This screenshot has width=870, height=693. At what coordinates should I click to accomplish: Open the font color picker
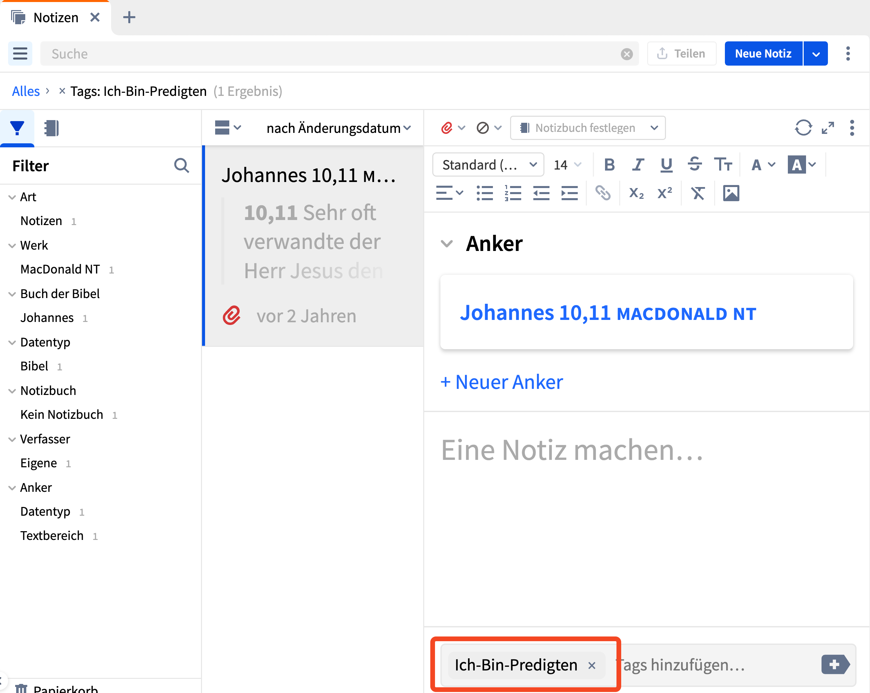coord(764,165)
